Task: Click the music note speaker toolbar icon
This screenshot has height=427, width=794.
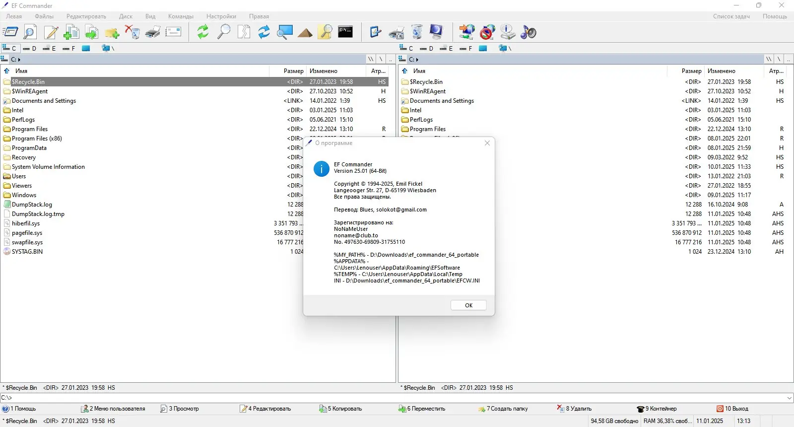Action: tap(529, 32)
